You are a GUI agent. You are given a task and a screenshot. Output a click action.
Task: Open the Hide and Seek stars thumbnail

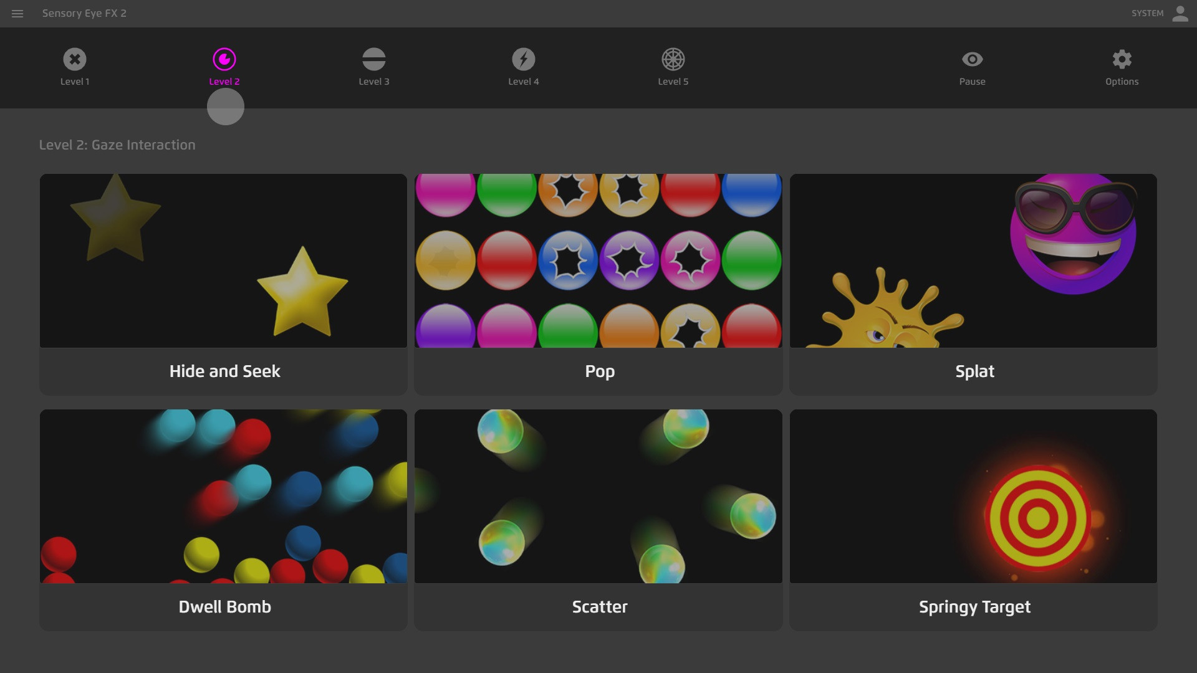coord(223,260)
